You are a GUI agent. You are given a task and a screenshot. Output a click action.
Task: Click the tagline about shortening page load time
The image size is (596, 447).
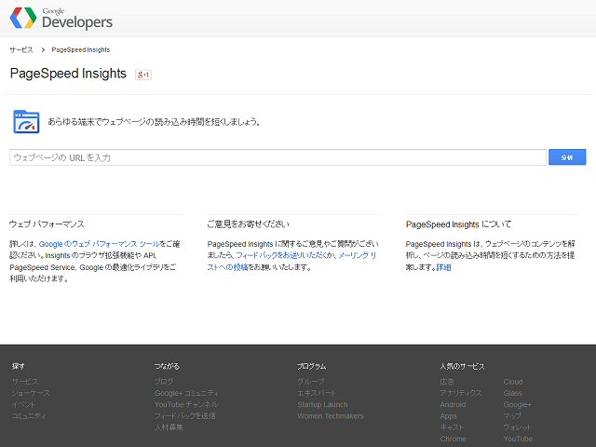pyautogui.click(x=154, y=122)
